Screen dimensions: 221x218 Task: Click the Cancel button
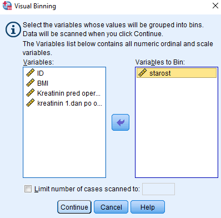(x=111, y=207)
